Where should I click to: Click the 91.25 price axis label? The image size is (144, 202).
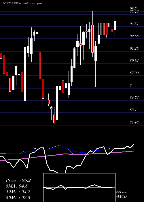[134, 48]
